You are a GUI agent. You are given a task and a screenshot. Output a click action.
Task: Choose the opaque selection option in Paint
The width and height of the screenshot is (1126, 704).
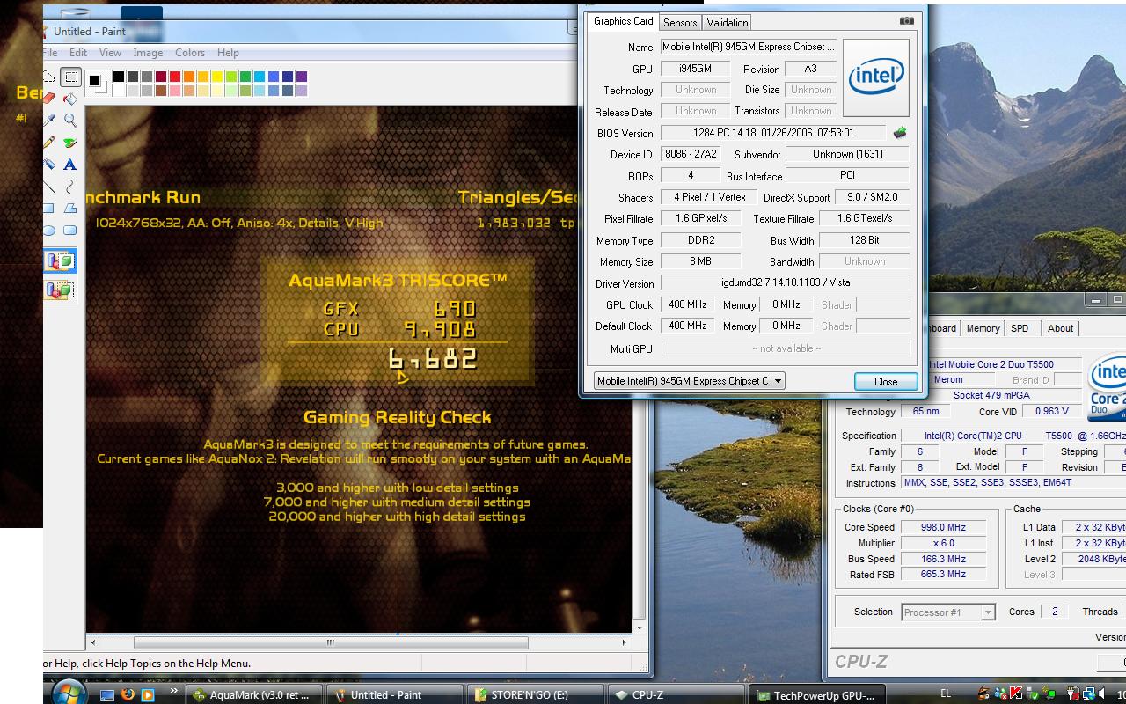point(60,260)
